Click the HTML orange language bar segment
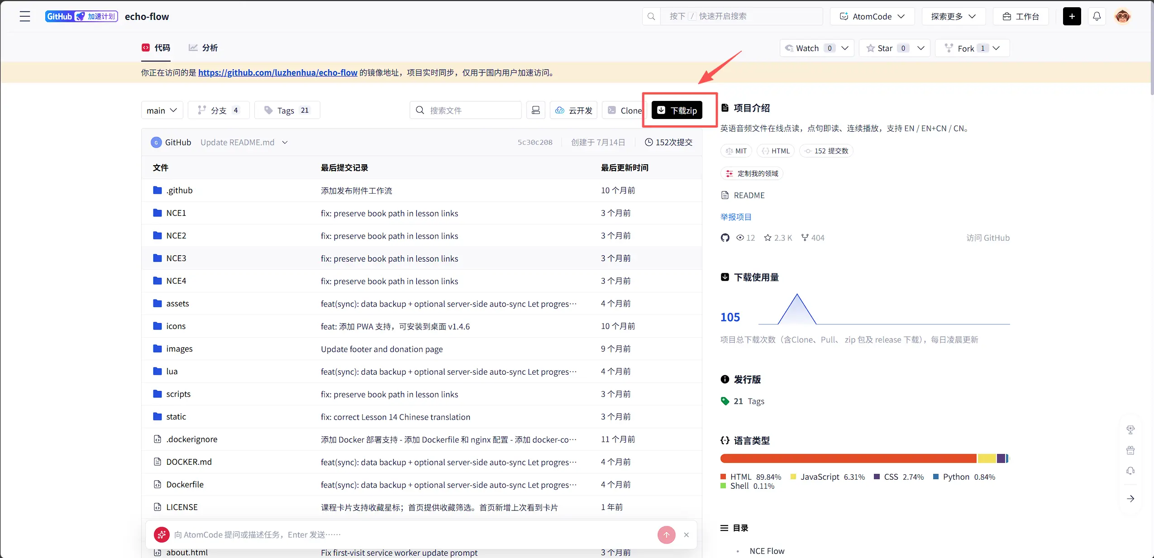Screen dimensions: 1154x558 tap(849, 458)
